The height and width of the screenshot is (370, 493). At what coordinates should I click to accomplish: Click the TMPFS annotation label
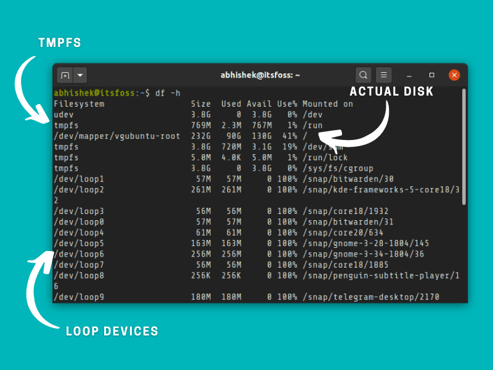coord(60,43)
